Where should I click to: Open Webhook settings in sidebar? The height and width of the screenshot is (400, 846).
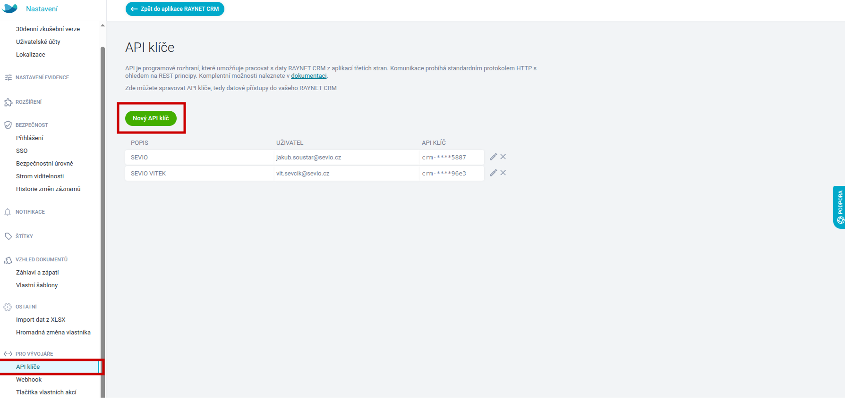[29, 380]
